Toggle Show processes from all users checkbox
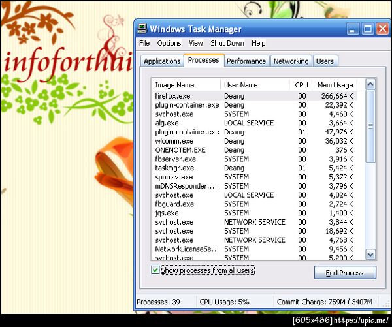This screenshot has height=327, width=392. tap(155, 270)
